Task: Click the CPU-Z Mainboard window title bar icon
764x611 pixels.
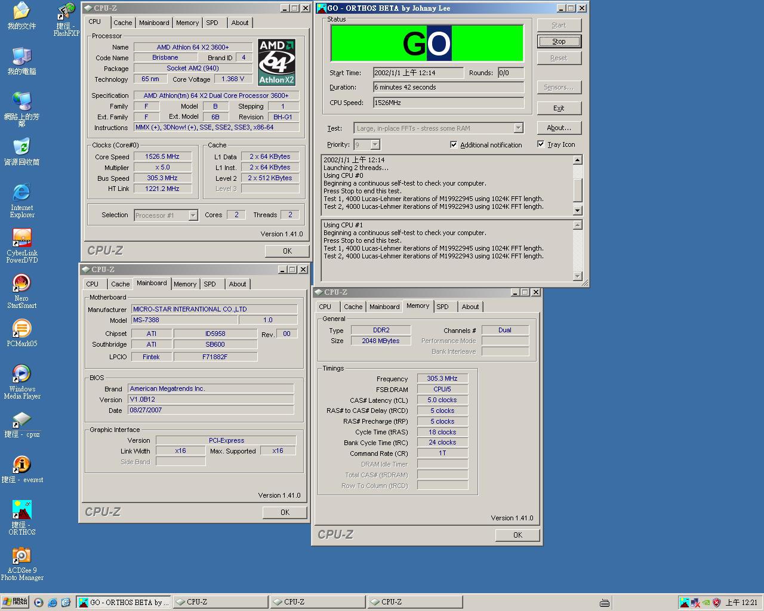Action: [x=86, y=270]
